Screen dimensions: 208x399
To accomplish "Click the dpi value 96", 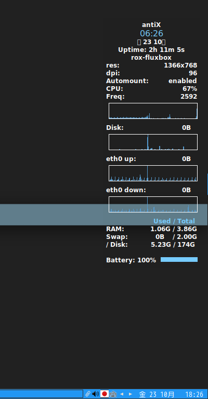I will (193, 73).
